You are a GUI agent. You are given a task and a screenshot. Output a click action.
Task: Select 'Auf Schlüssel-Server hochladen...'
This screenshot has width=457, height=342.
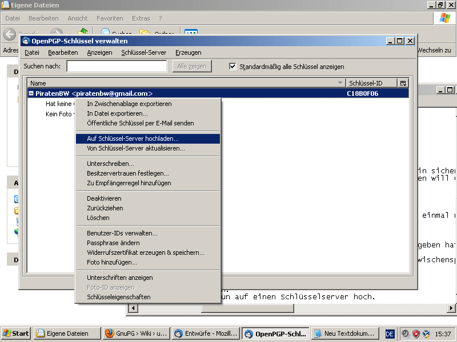pyautogui.click(x=148, y=139)
